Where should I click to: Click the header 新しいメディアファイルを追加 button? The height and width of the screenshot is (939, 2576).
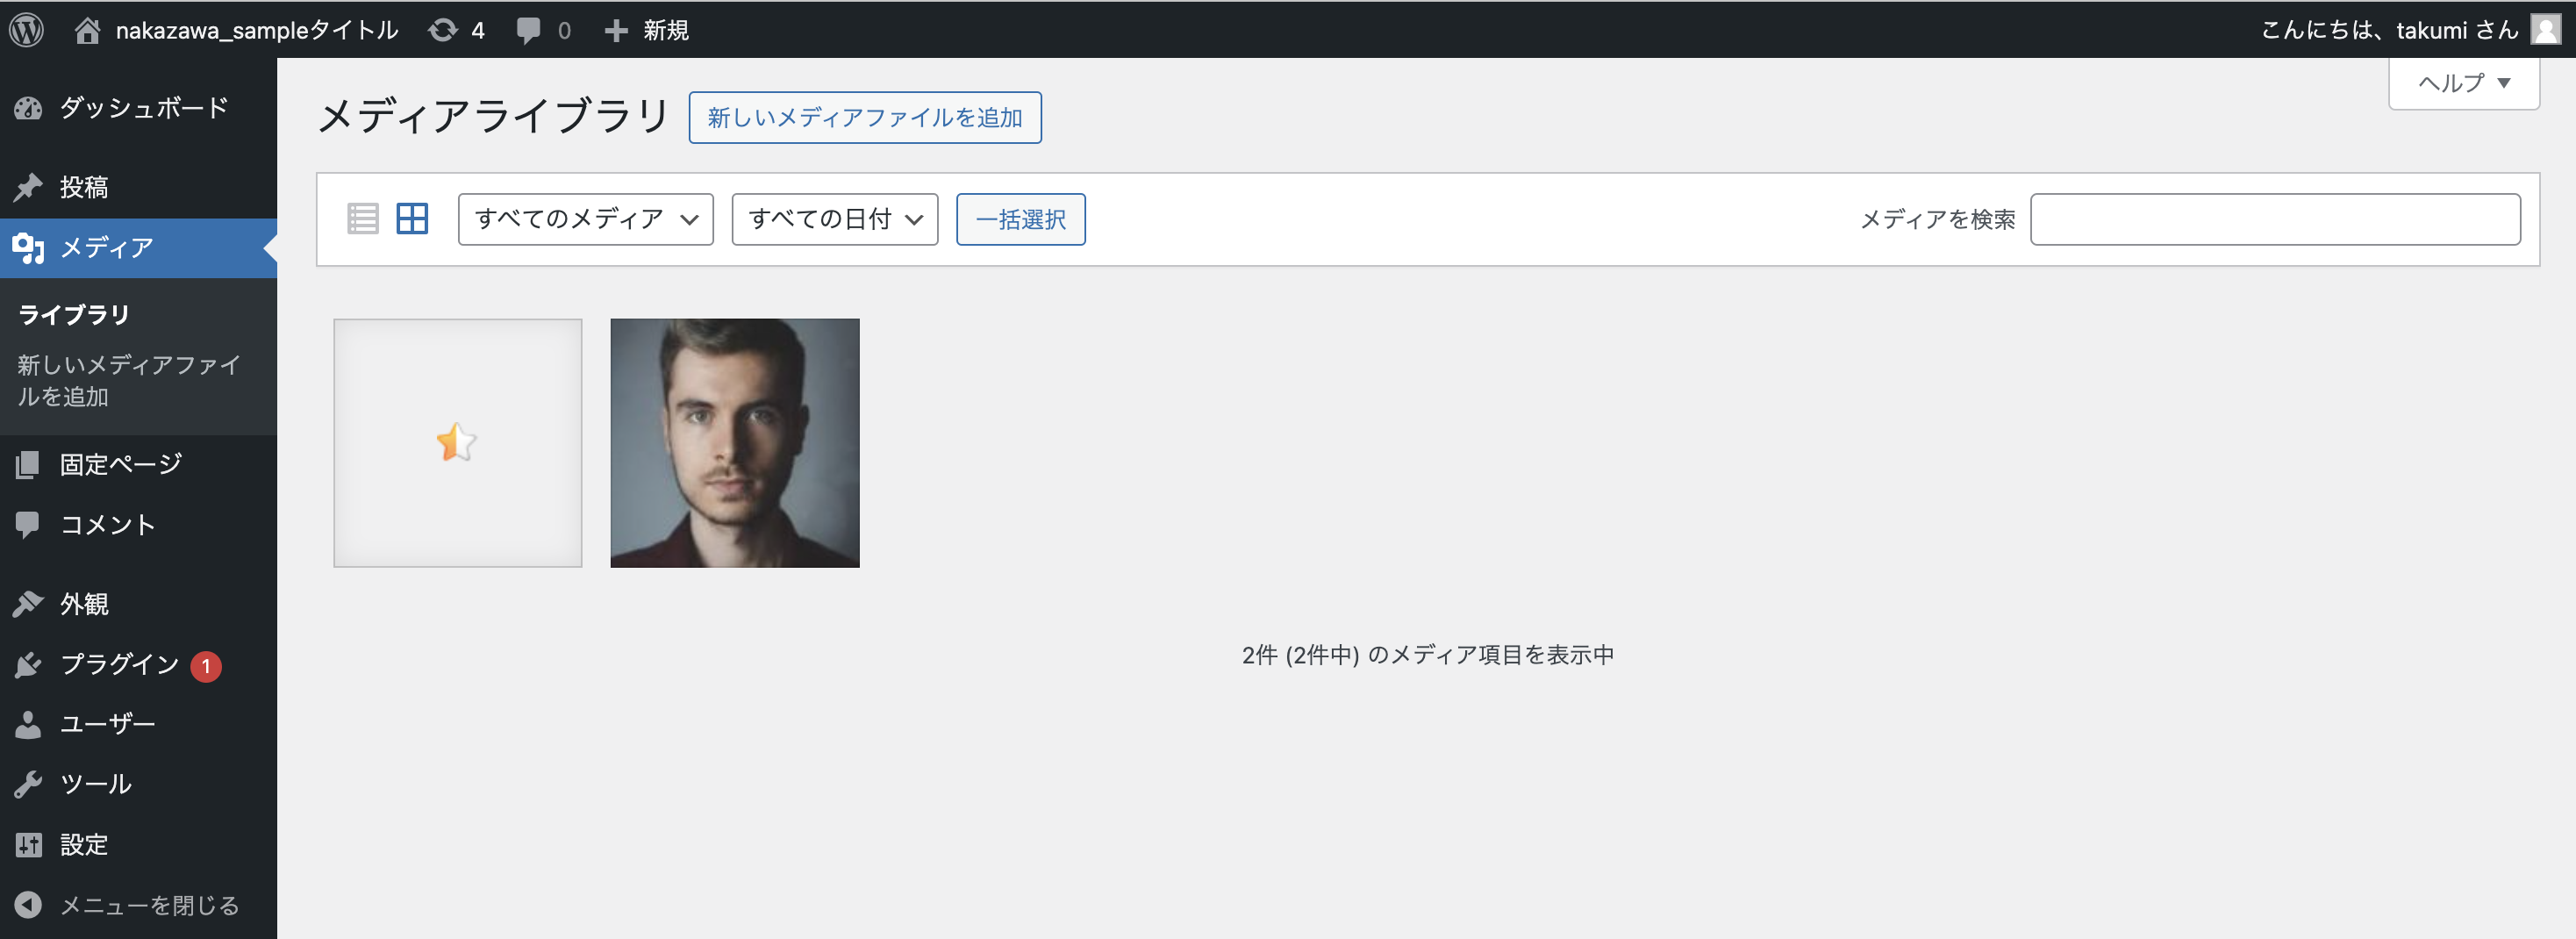click(x=865, y=117)
